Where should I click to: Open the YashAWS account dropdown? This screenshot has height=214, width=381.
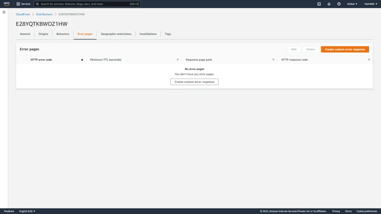coord(371,4)
